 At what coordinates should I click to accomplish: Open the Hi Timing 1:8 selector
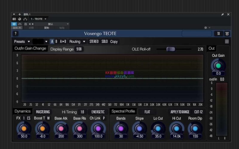[x=82, y=112]
